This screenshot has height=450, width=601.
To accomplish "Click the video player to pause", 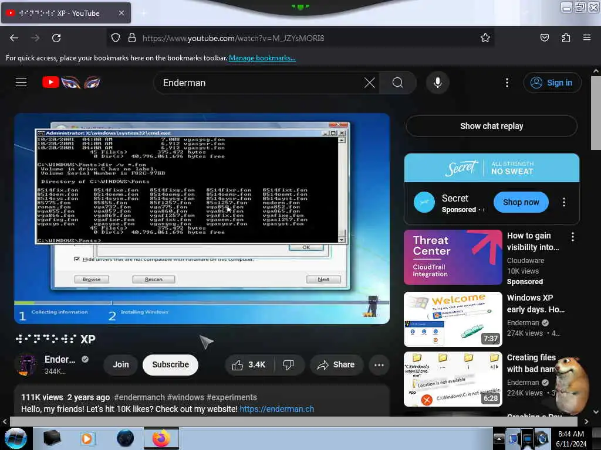I will coord(202,219).
